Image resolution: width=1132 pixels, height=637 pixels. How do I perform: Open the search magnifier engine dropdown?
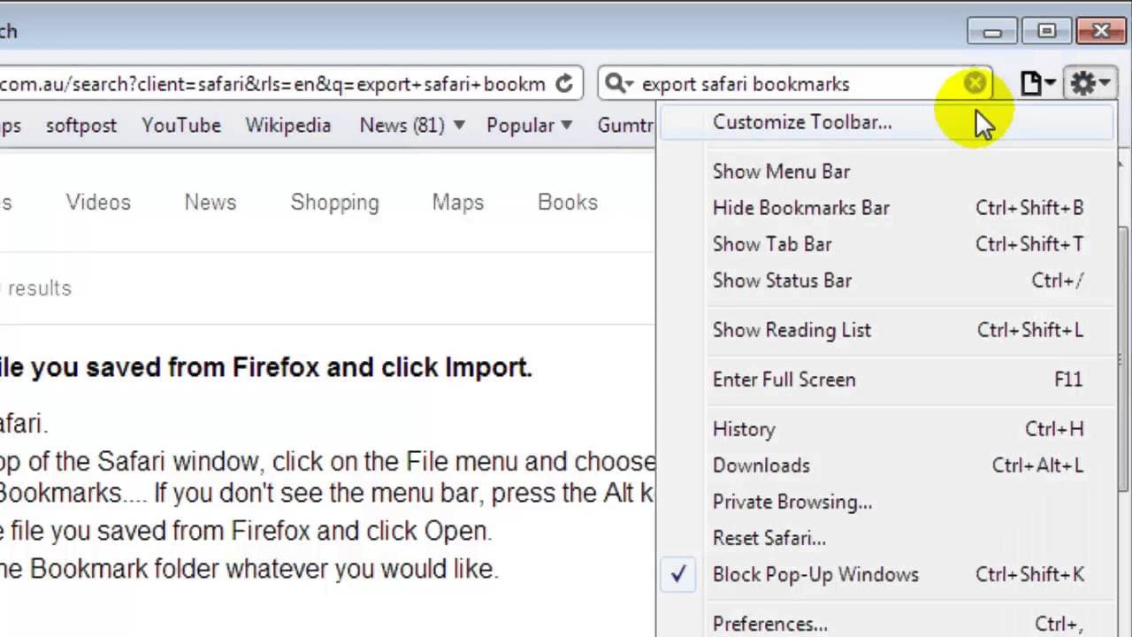(x=618, y=84)
